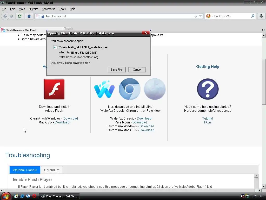Select the Waterfox Classic troubleshooting tab
The height and width of the screenshot is (200, 266).
pyautogui.click(x=25, y=170)
